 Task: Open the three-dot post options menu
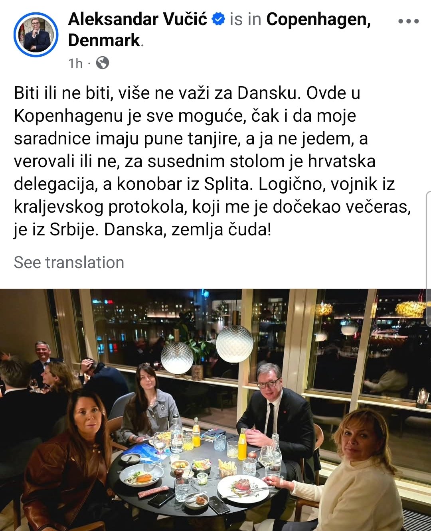point(408,21)
